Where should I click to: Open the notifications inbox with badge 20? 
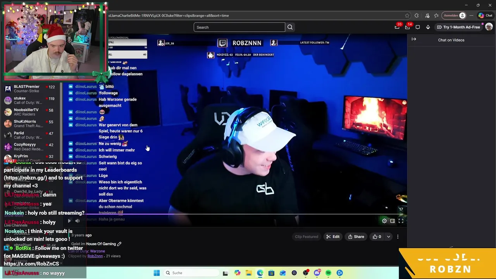click(397, 27)
